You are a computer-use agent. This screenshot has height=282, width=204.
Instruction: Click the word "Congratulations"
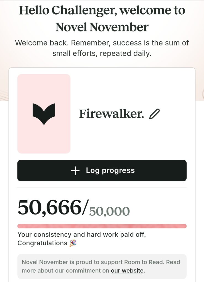(42, 243)
